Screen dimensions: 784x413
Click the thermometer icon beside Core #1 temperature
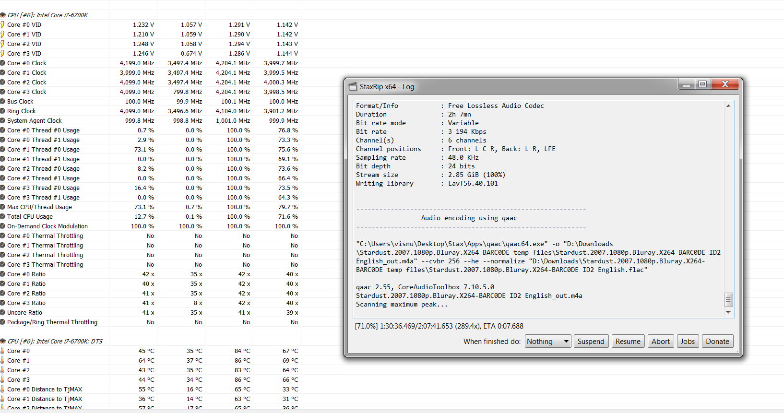2,360
